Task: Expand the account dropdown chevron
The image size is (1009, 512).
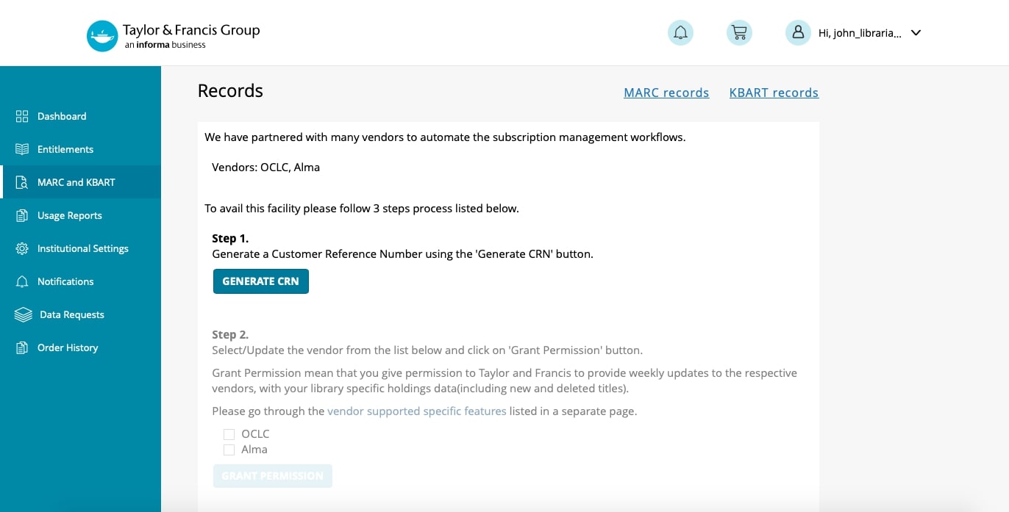Action: [x=916, y=33]
